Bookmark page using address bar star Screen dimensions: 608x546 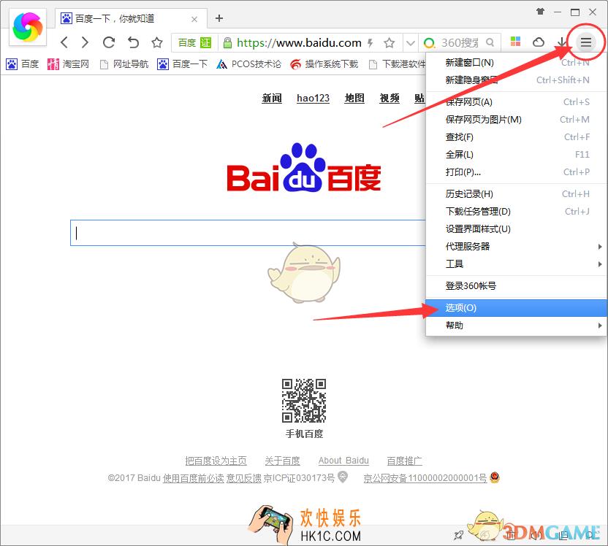pyautogui.click(x=389, y=42)
